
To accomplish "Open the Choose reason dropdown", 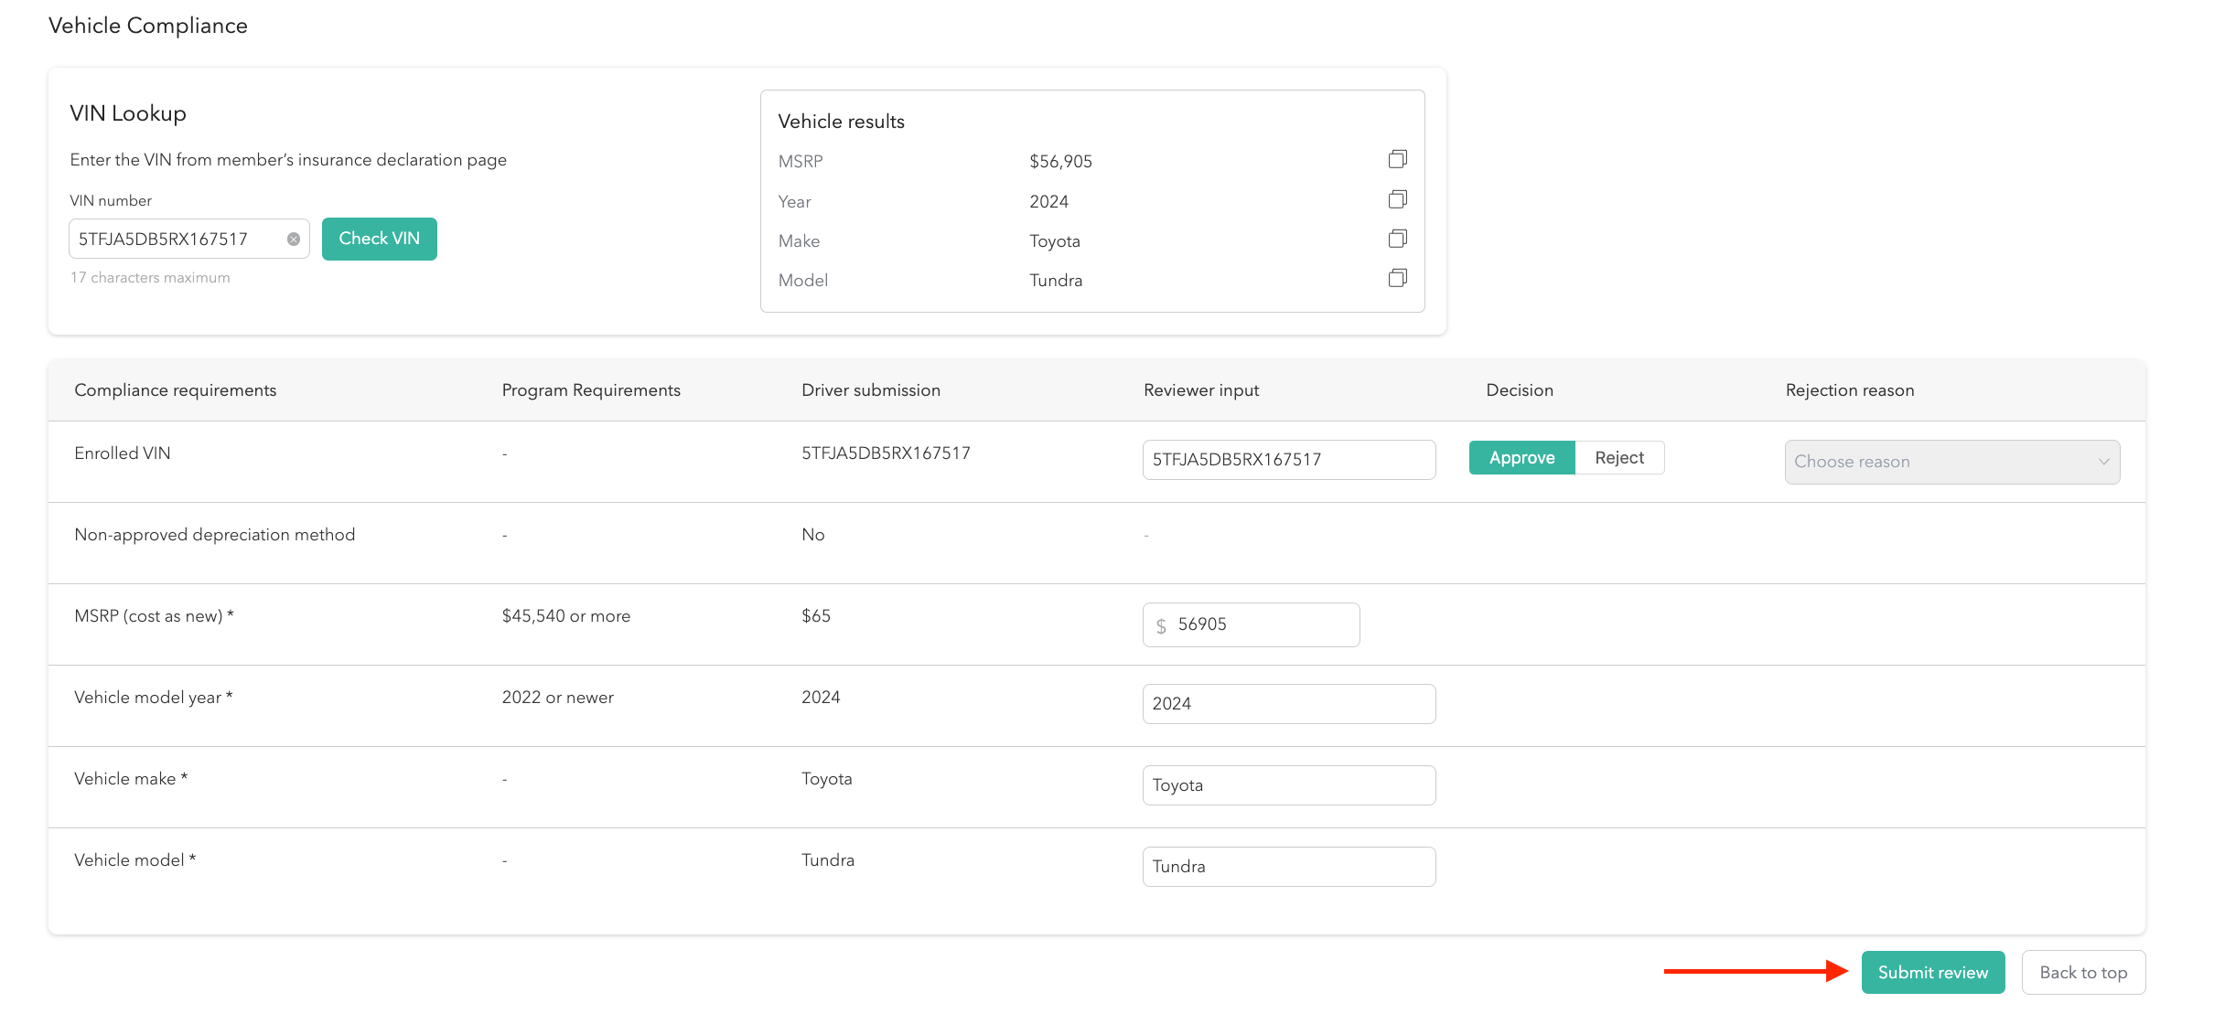I will pos(1951,462).
